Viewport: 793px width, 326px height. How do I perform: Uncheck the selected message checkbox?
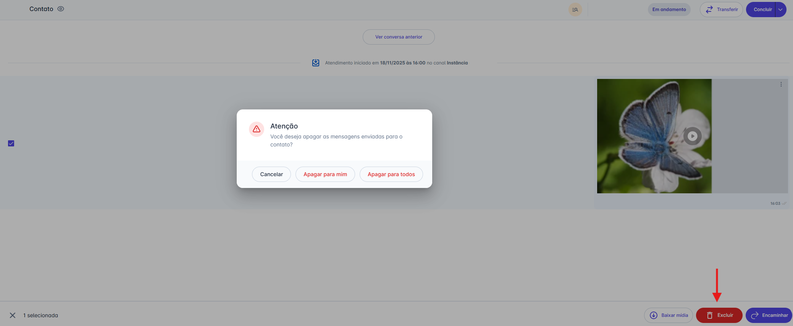11,143
